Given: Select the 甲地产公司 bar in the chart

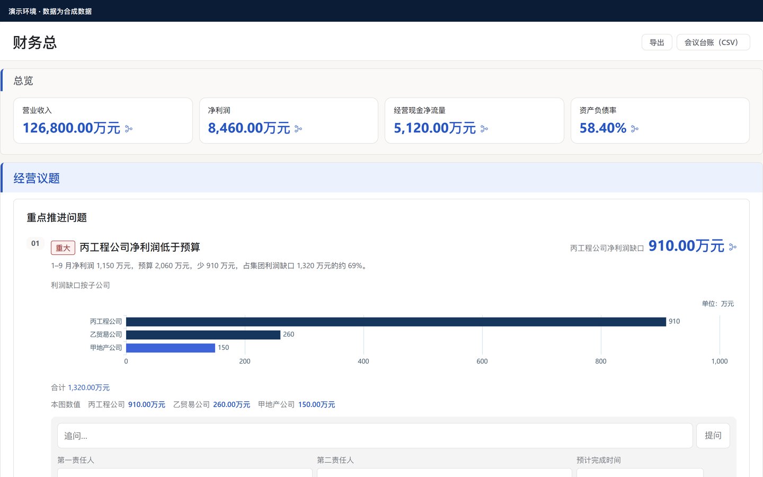Looking at the screenshot, I should 171,348.
